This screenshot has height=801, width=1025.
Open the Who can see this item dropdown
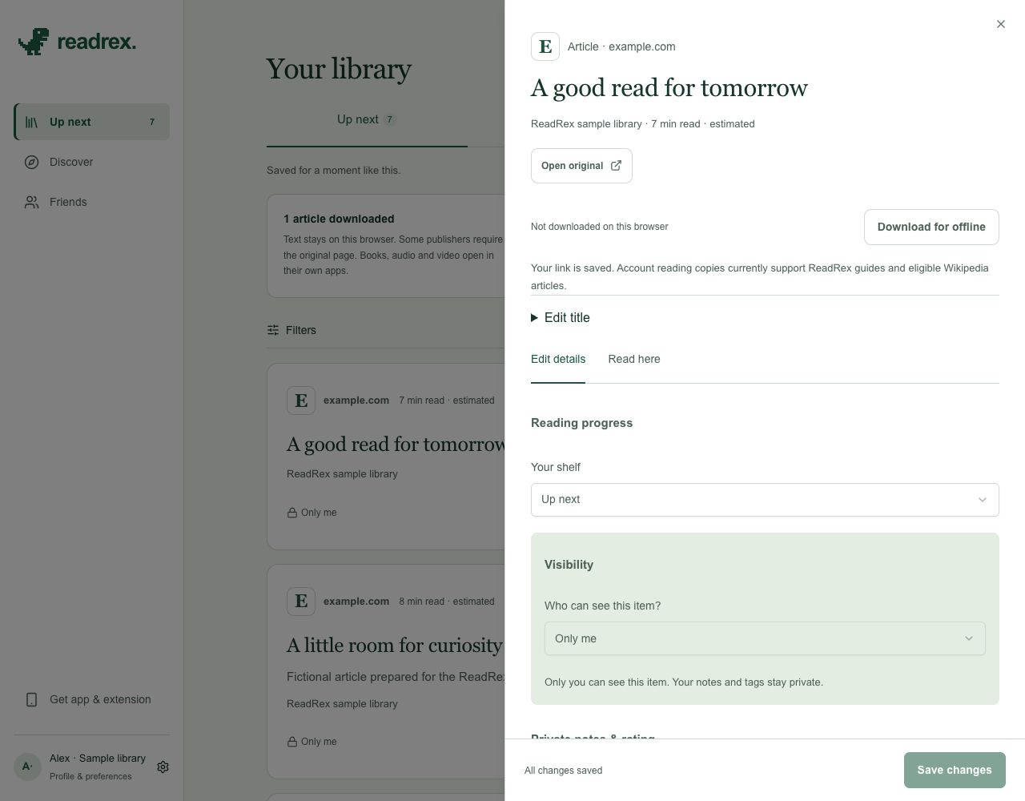765,638
